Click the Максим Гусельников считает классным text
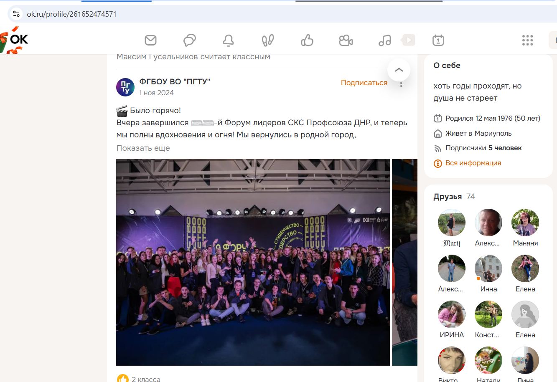557x382 pixels. (x=193, y=57)
